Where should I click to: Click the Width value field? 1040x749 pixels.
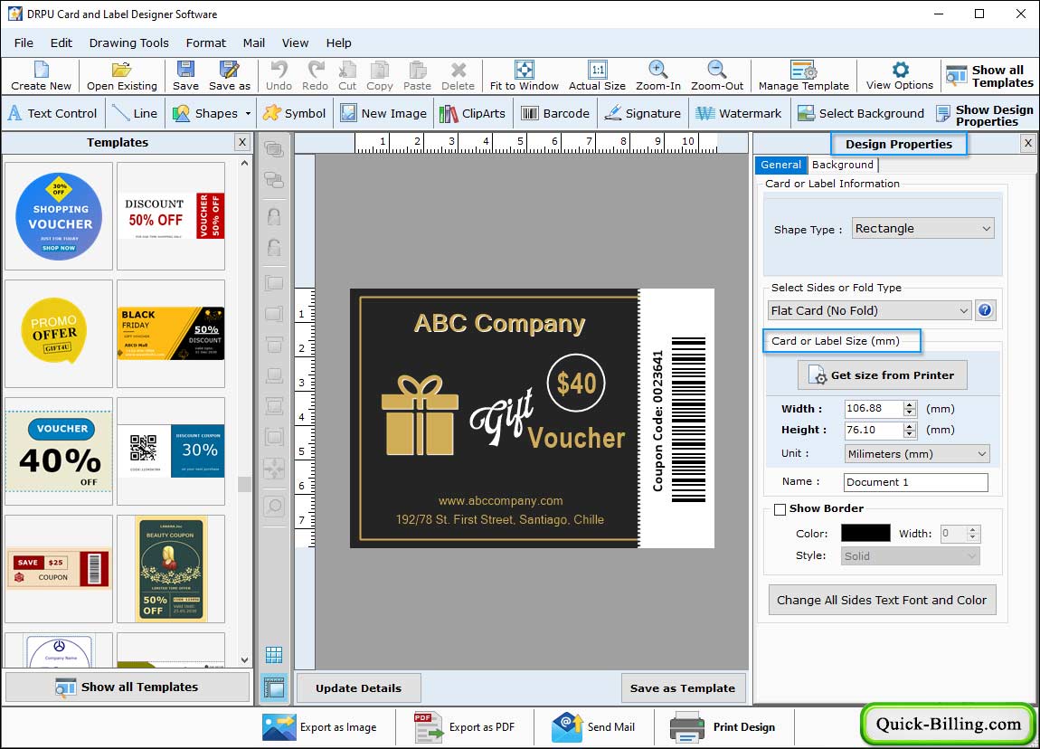coord(875,409)
